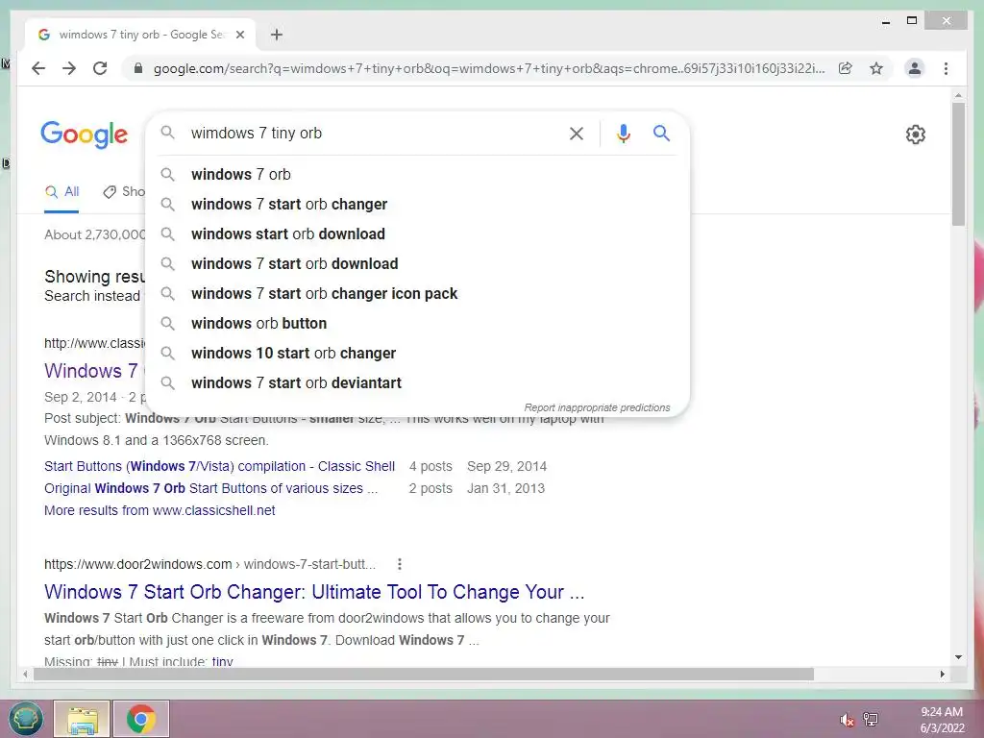Click the vertical scrollbar up arrow
Image resolution: width=984 pixels, height=738 pixels.
[x=958, y=95]
